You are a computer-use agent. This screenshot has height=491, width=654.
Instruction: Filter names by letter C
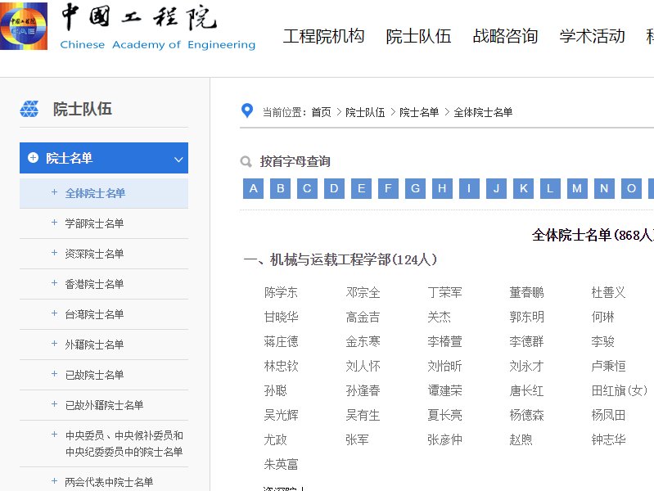tap(307, 188)
